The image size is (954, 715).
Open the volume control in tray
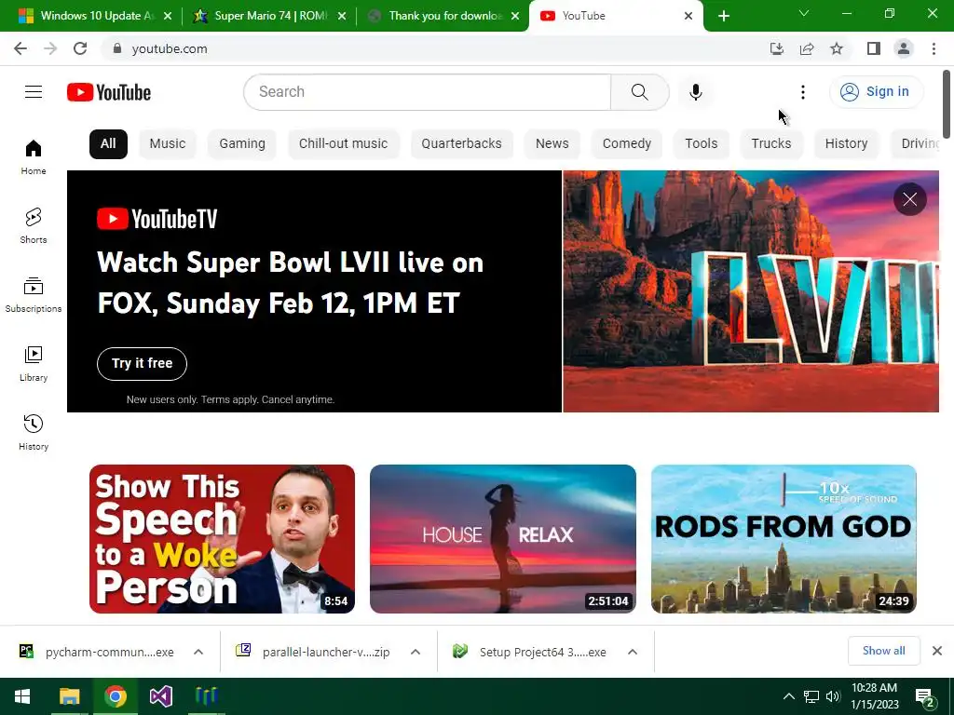coord(833,696)
